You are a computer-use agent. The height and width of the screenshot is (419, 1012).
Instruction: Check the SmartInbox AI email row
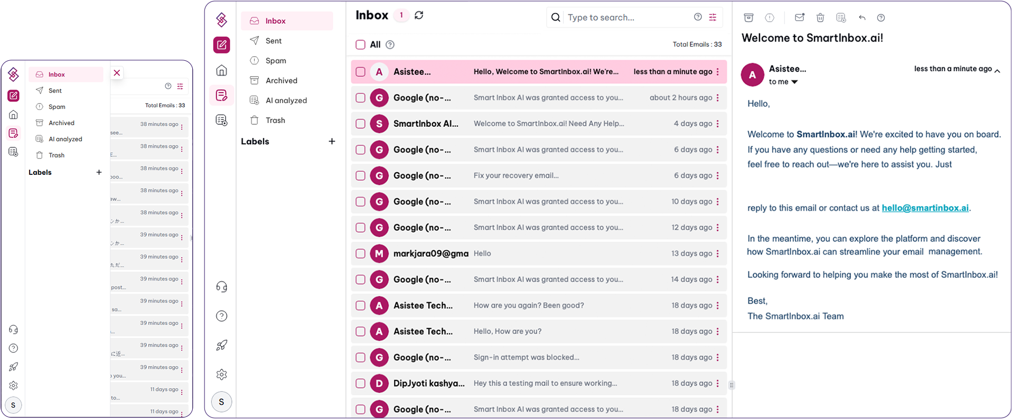tap(360, 124)
